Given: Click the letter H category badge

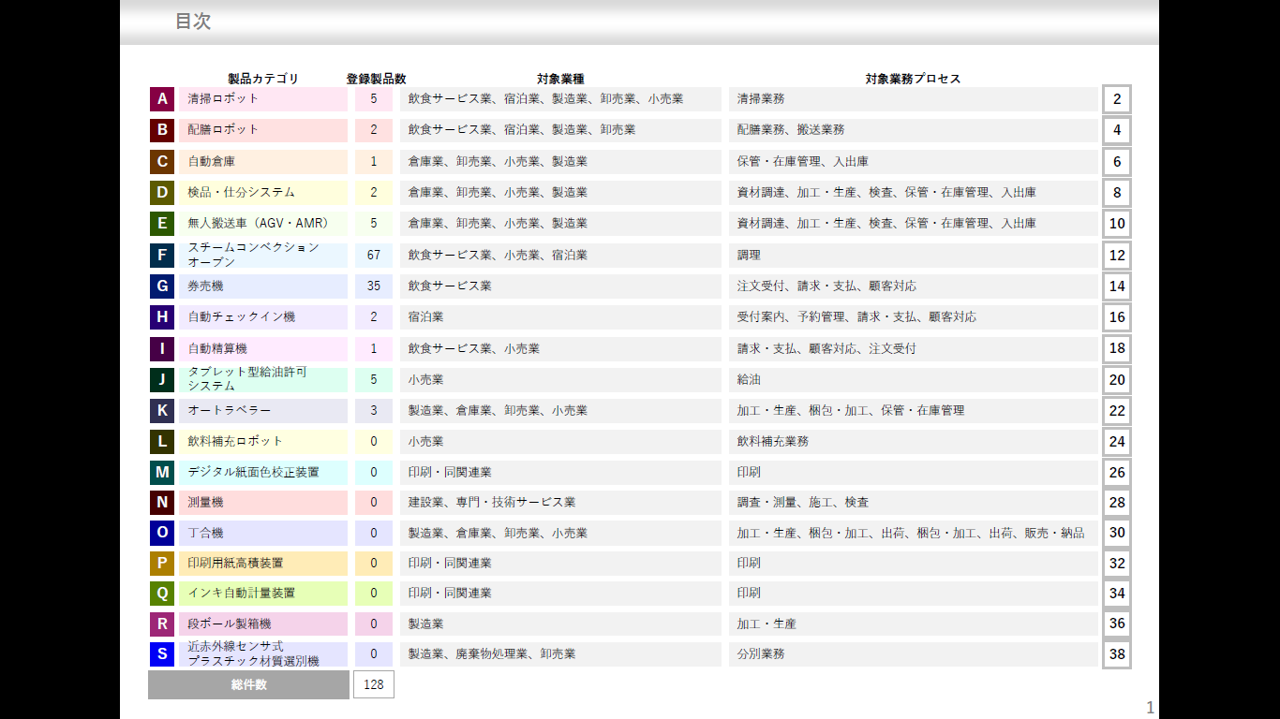Looking at the screenshot, I should coord(162,317).
